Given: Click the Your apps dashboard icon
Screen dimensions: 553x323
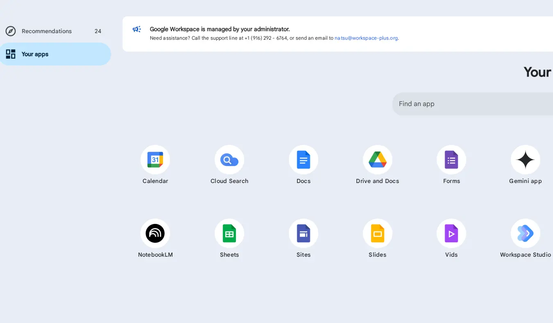Looking at the screenshot, I should (11, 54).
